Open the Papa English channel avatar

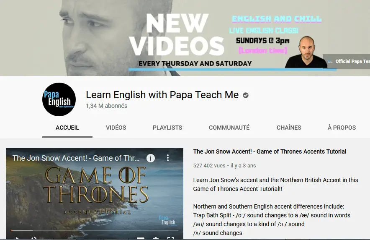pos(59,99)
